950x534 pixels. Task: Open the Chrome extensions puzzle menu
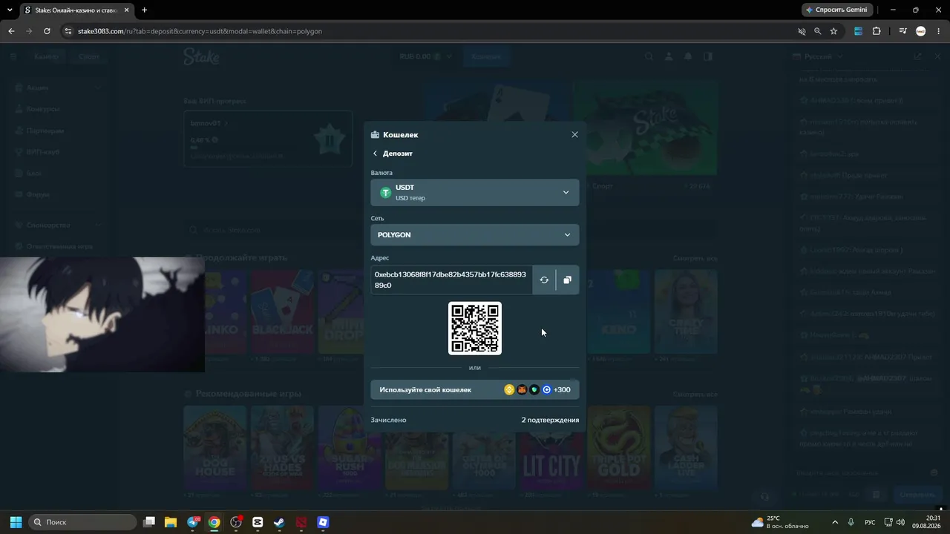(x=877, y=31)
